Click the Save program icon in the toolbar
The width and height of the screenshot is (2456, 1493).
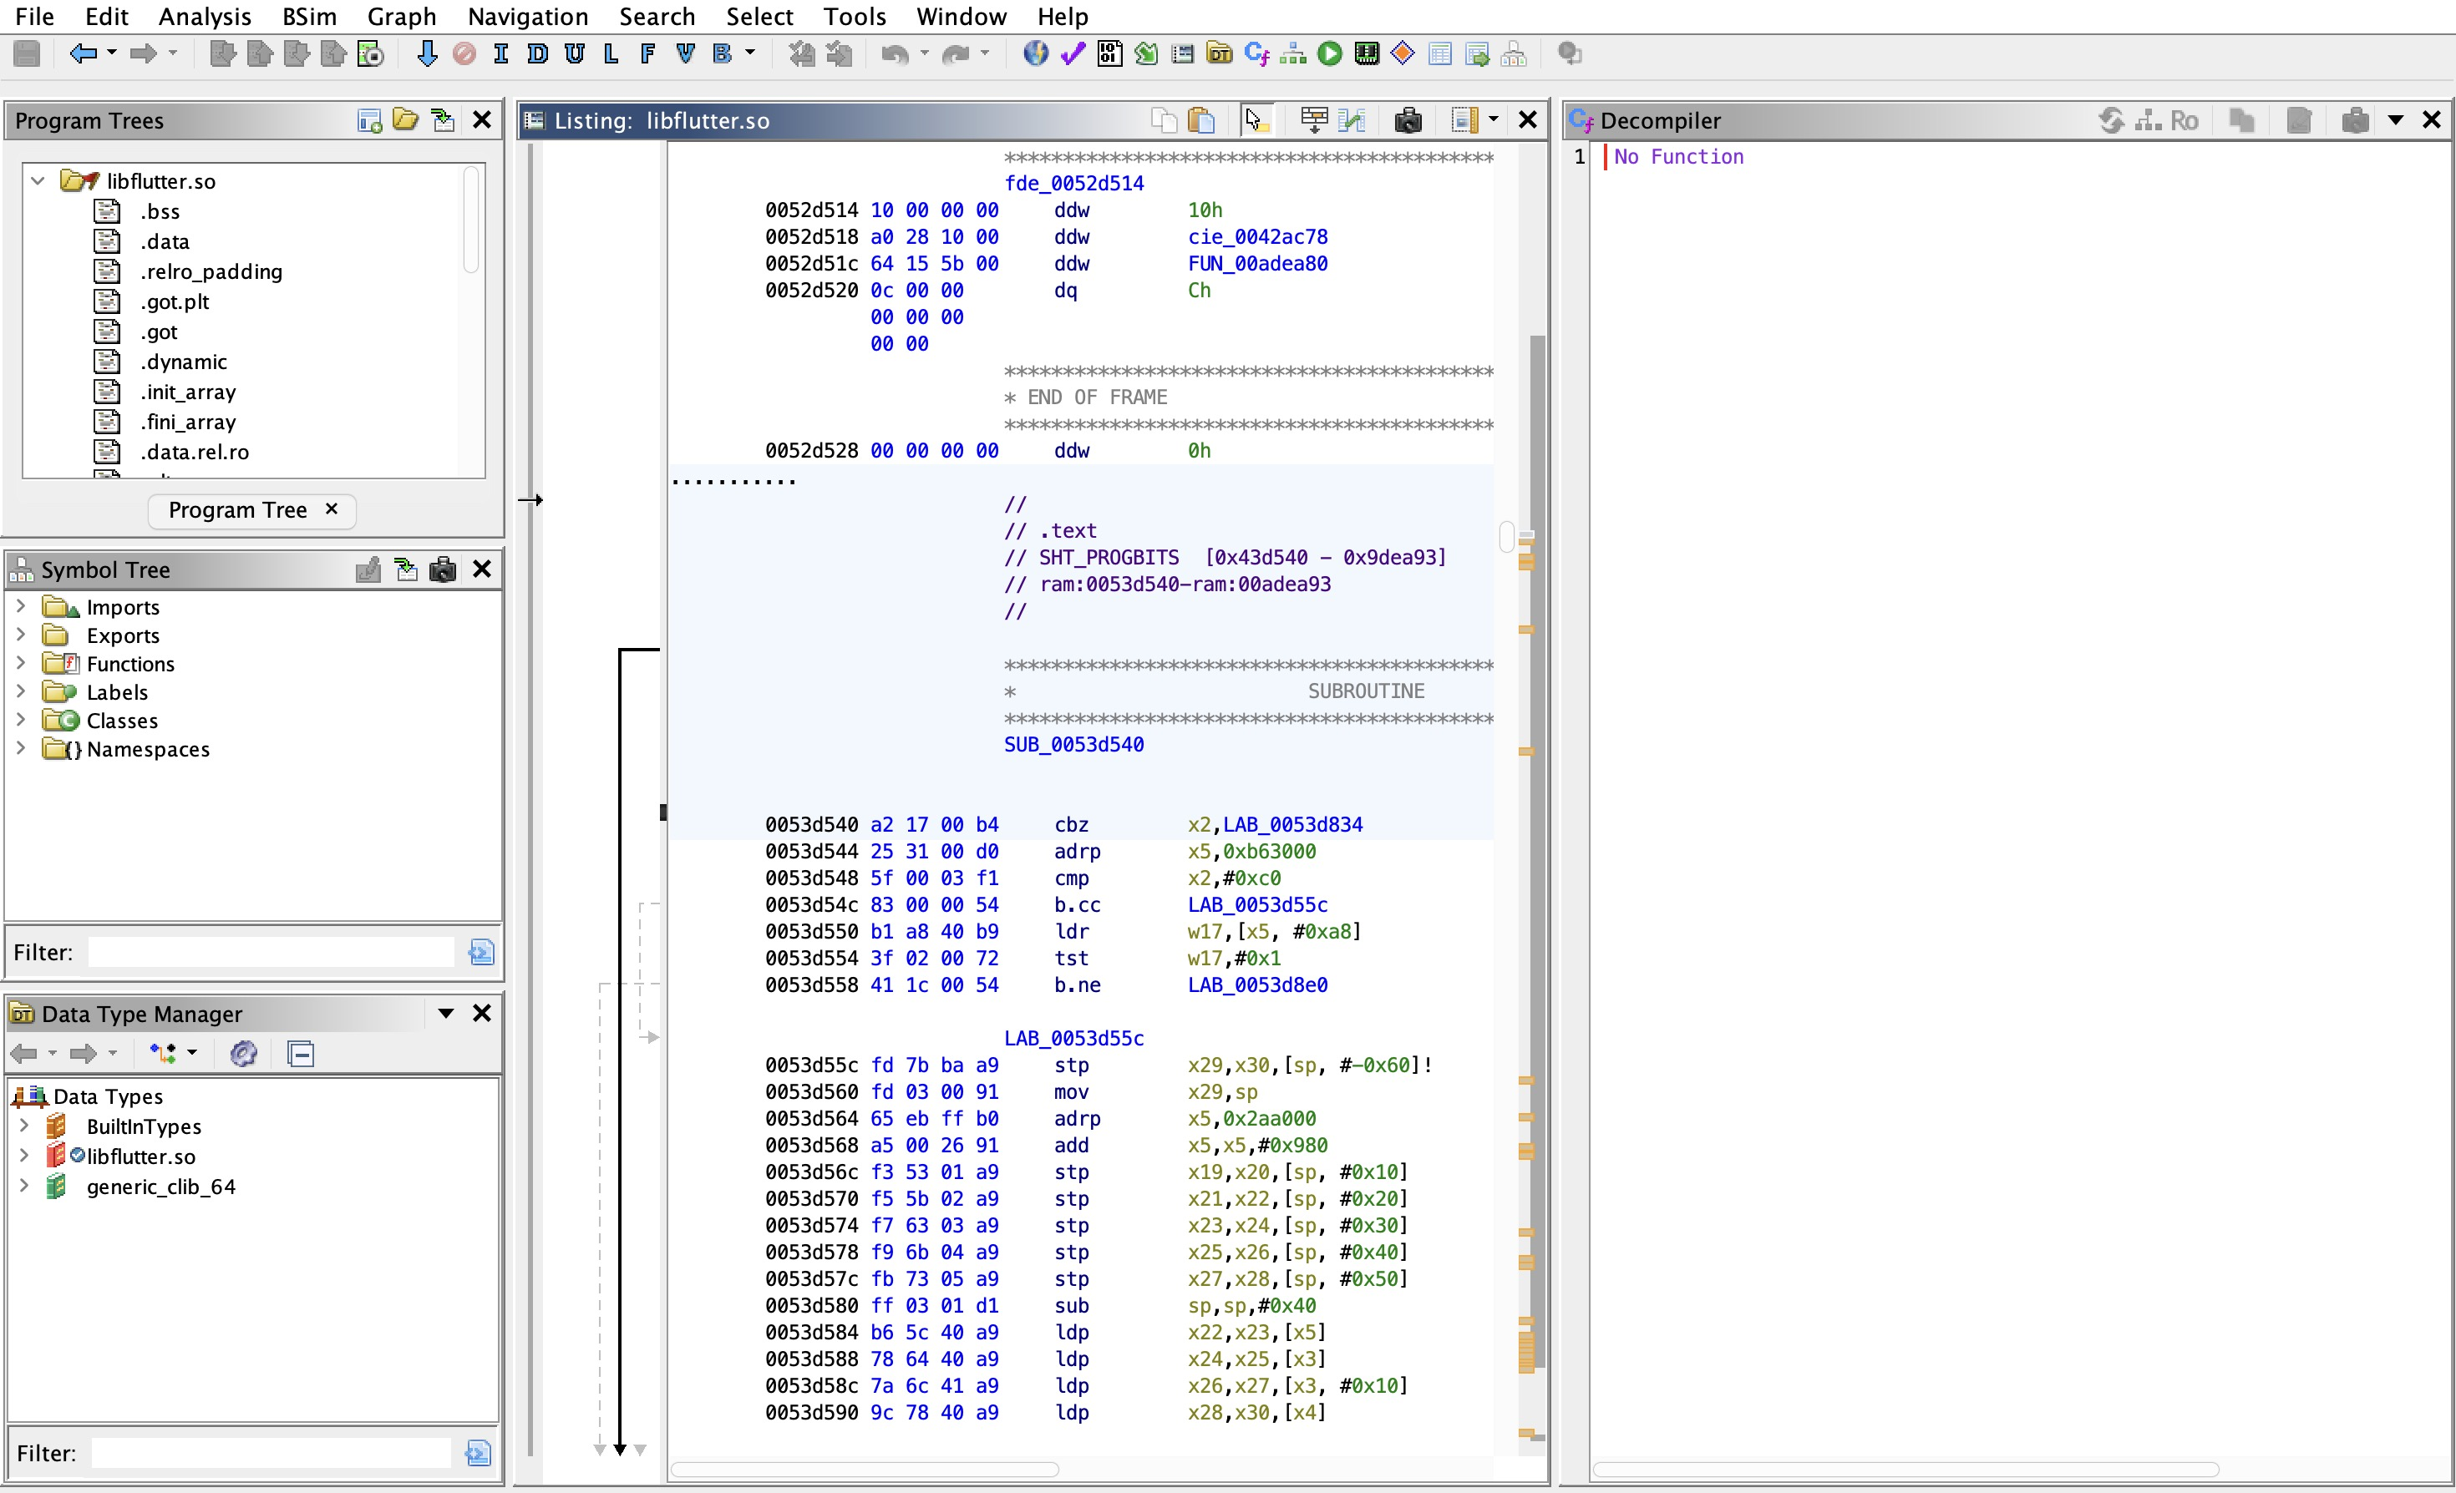point(27,53)
